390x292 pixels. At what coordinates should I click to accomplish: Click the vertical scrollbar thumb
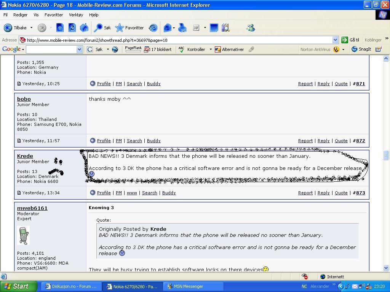[386, 155]
